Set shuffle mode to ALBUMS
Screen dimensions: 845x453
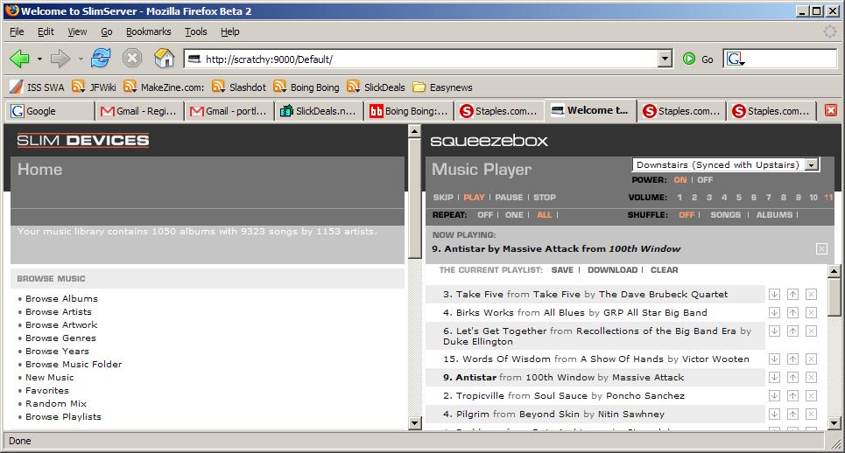pos(774,215)
